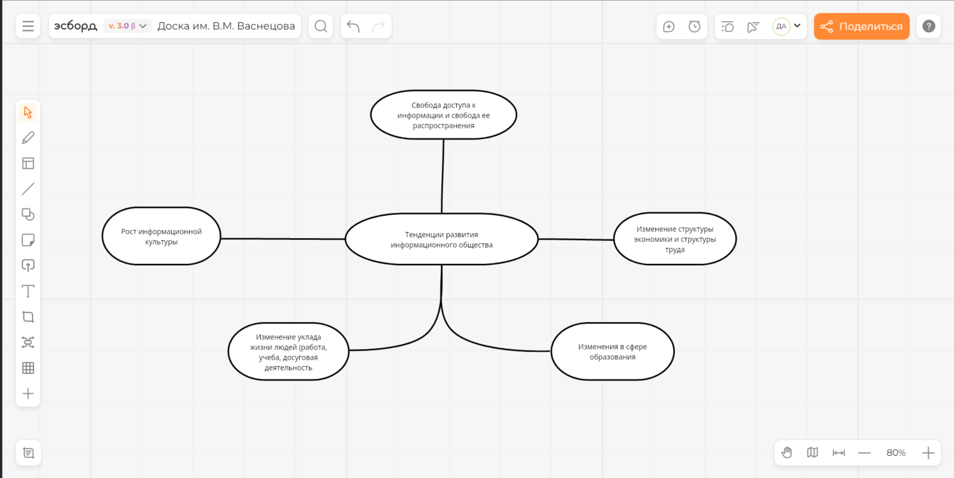Expand the version 3.0 β dropdown
The width and height of the screenshot is (954, 478).
(x=127, y=26)
